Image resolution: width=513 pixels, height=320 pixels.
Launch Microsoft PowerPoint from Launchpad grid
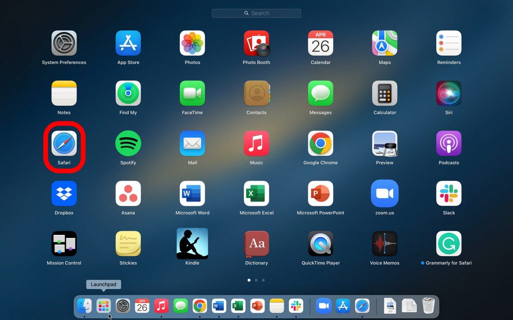coord(321,193)
